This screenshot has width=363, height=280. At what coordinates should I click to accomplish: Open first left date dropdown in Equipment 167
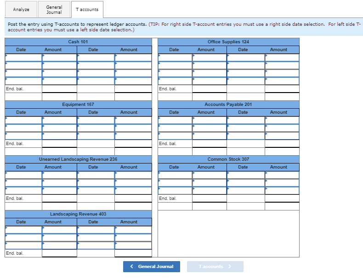(x=23, y=120)
